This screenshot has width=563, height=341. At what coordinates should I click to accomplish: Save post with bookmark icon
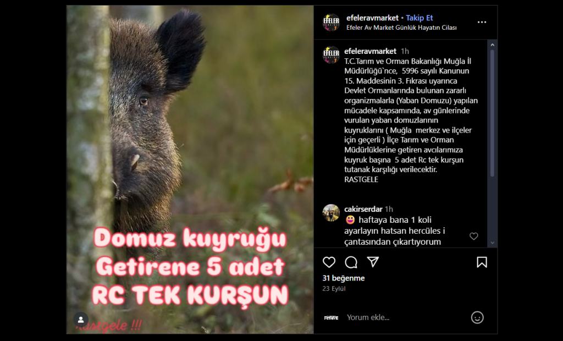pyautogui.click(x=482, y=262)
